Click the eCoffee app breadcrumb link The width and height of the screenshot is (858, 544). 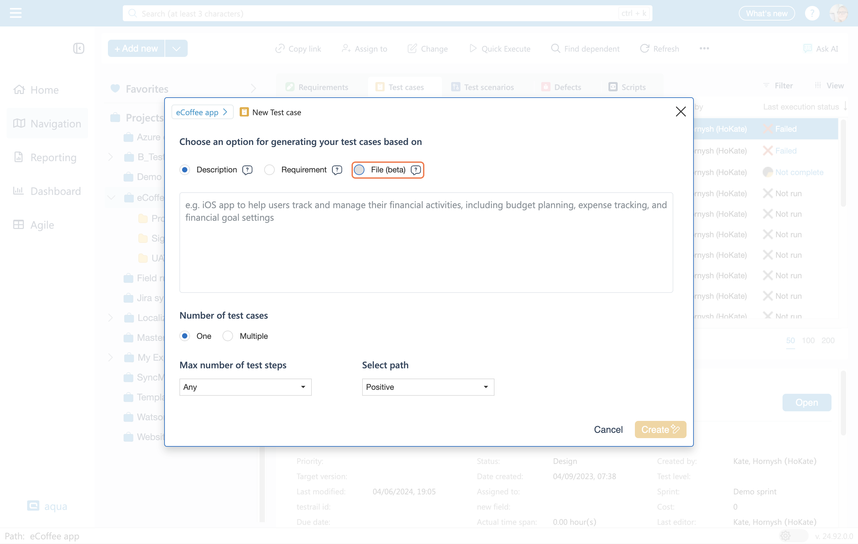197,112
